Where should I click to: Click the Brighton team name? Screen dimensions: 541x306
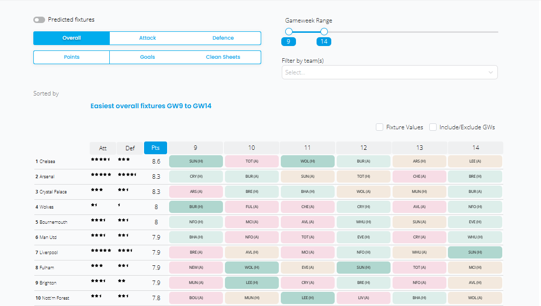coord(48,283)
